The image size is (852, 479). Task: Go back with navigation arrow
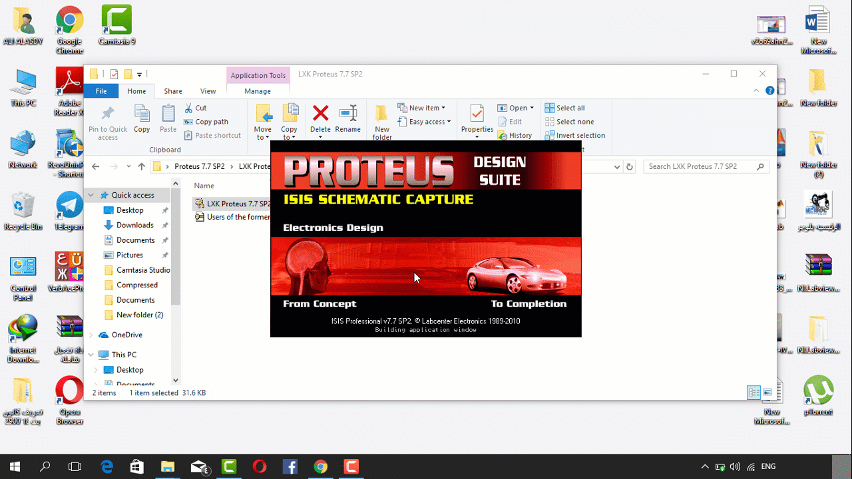(96, 166)
